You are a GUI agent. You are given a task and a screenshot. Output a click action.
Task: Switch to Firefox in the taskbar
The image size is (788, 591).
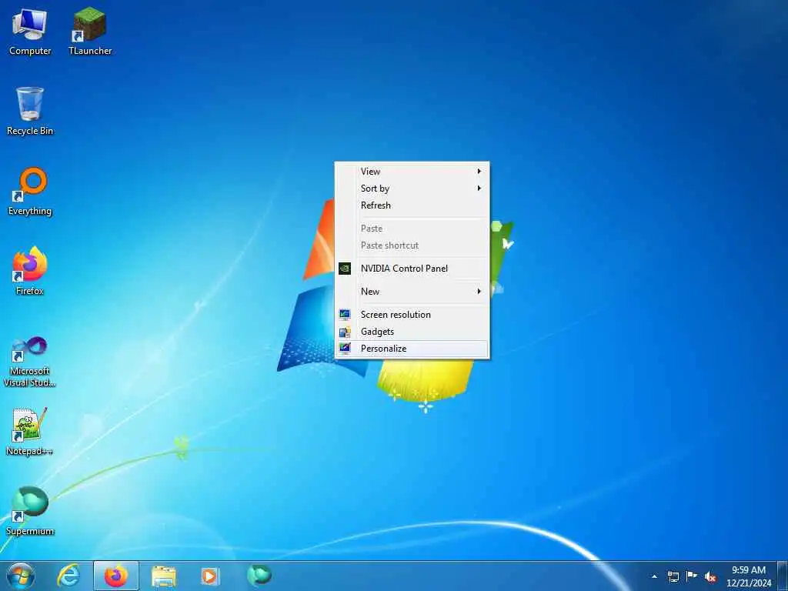click(116, 576)
